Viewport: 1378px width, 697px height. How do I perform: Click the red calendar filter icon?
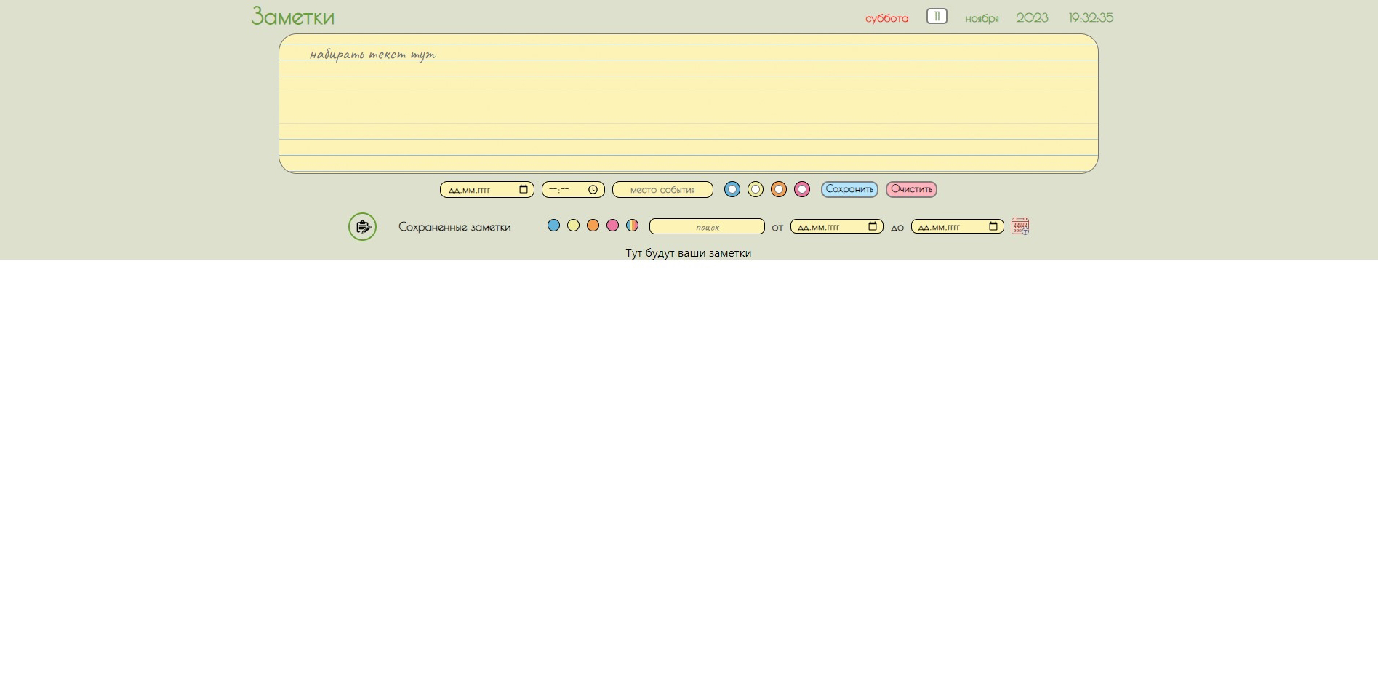(1020, 226)
